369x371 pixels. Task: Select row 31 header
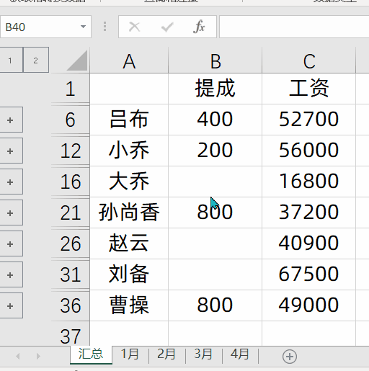[x=71, y=274]
